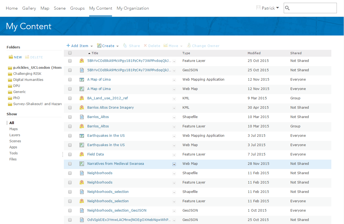The image size is (344, 224).
Task: Check the select-all checkbox in the header row
Action: [x=70, y=53]
